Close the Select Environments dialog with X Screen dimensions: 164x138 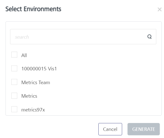[x=160, y=10]
